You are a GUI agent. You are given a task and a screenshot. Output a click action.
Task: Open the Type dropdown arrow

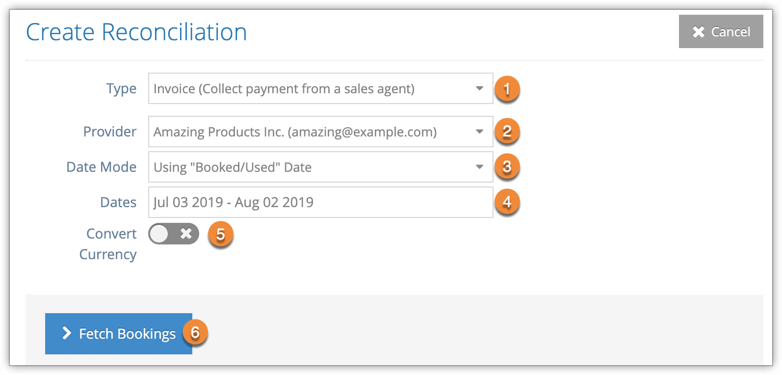[479, 88]
